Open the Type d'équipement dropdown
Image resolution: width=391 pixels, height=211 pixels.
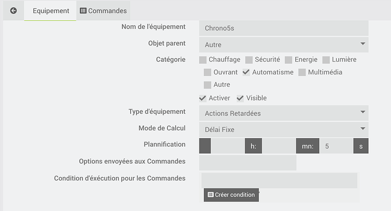pyautogui.click(x=284, y=113)
